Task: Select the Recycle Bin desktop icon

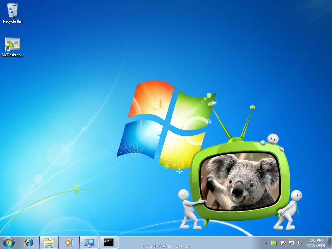Action: pyautogui.click(x=13, y=13)
